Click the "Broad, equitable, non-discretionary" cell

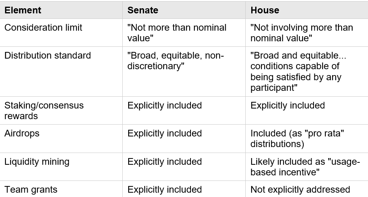pyautogui.click(x=176, y=61)
